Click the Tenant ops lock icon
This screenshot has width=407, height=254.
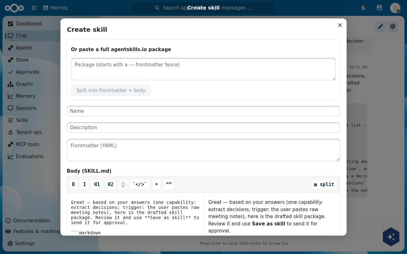10,132
